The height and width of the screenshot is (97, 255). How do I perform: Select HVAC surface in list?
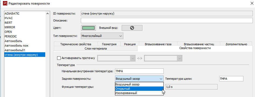point(25,18)
